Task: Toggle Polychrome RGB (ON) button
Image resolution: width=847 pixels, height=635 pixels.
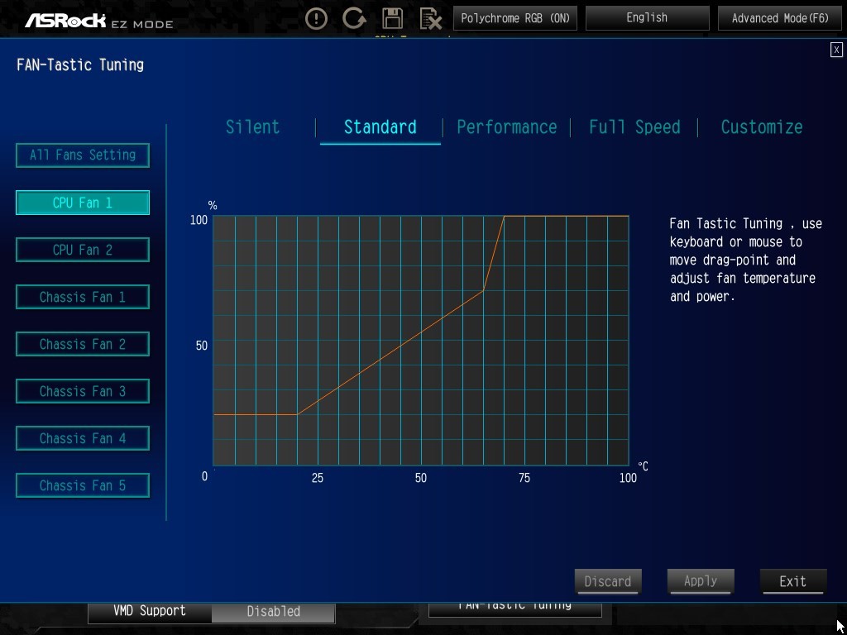Action: click(514, 18)
